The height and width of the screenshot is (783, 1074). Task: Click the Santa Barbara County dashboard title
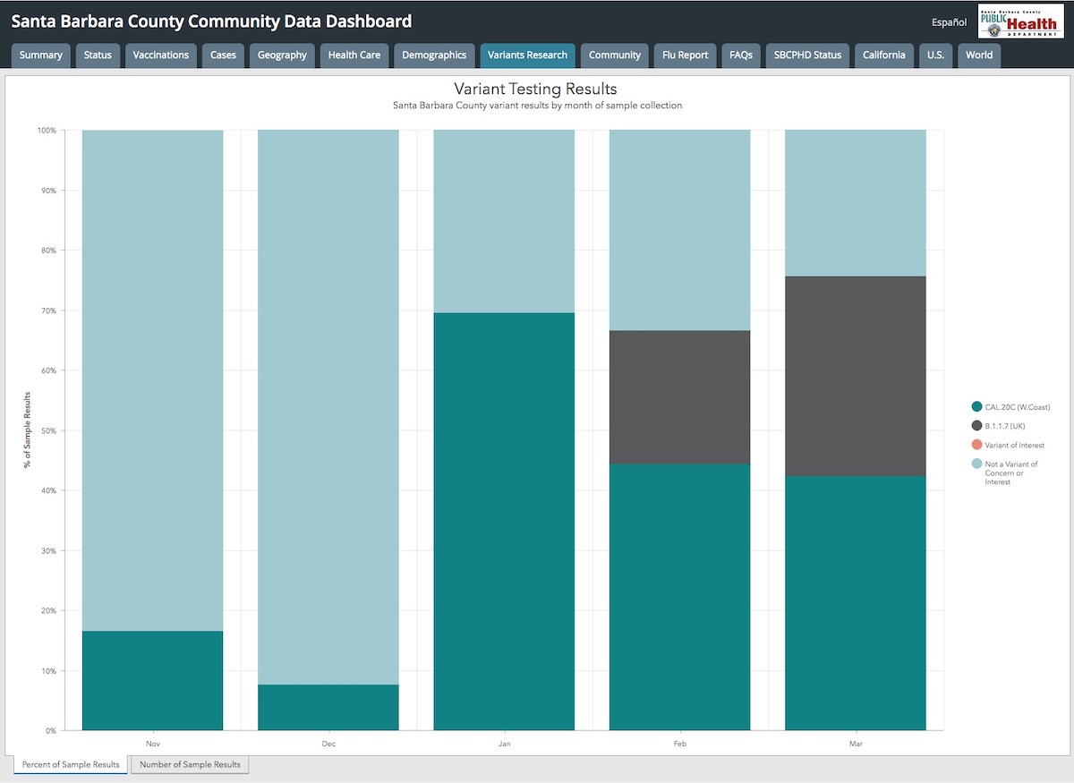point(211,21)
